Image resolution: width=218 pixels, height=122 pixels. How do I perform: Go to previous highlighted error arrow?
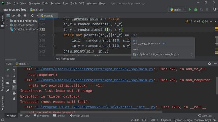click(x=211, y=21)
